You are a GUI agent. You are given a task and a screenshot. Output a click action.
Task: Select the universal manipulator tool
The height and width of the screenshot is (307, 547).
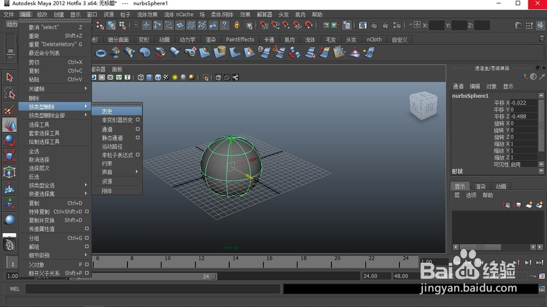pos(9,172)
